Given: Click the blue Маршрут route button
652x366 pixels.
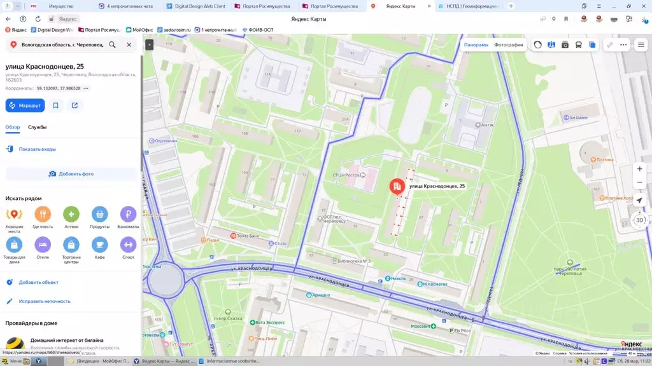Looking at the screenshot, I should (x=25, y=105).
